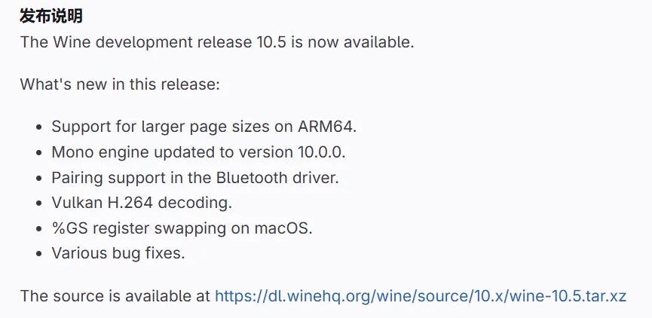The image size is (652, 318).
Task: Click the ARM64 larger page sizes item
Action: [204, 127]
